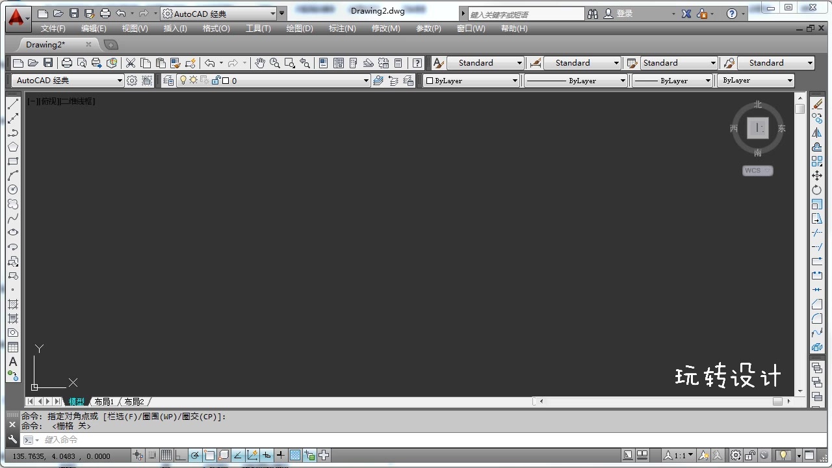Select the Mirror modify tool
832x468 pixels.
tap(818, 133)
